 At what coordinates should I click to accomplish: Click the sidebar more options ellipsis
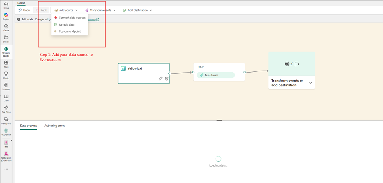6,169
